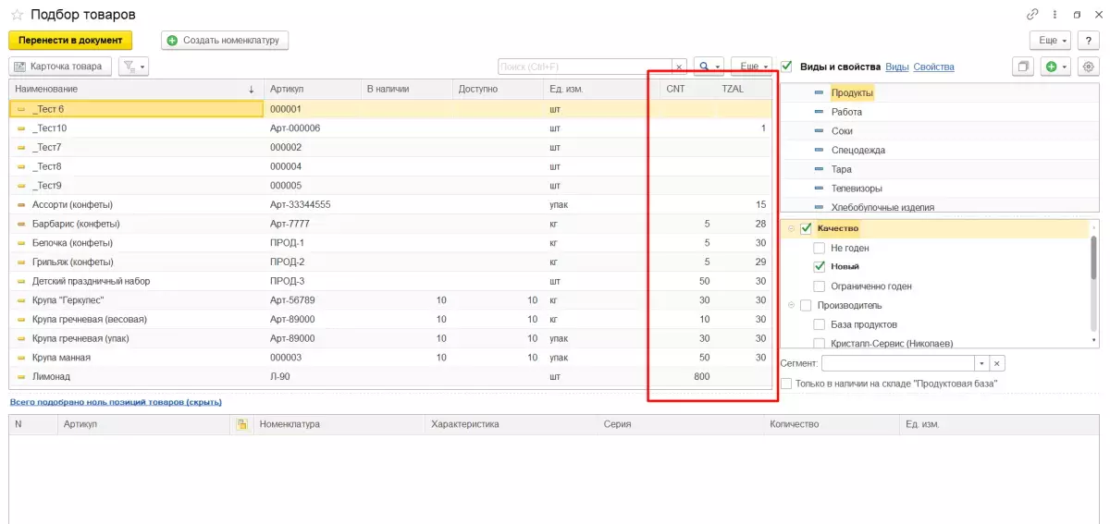Open the filter funnel dropdown button
This screenshot has width=1110, height=524.
tap(134, 67)
